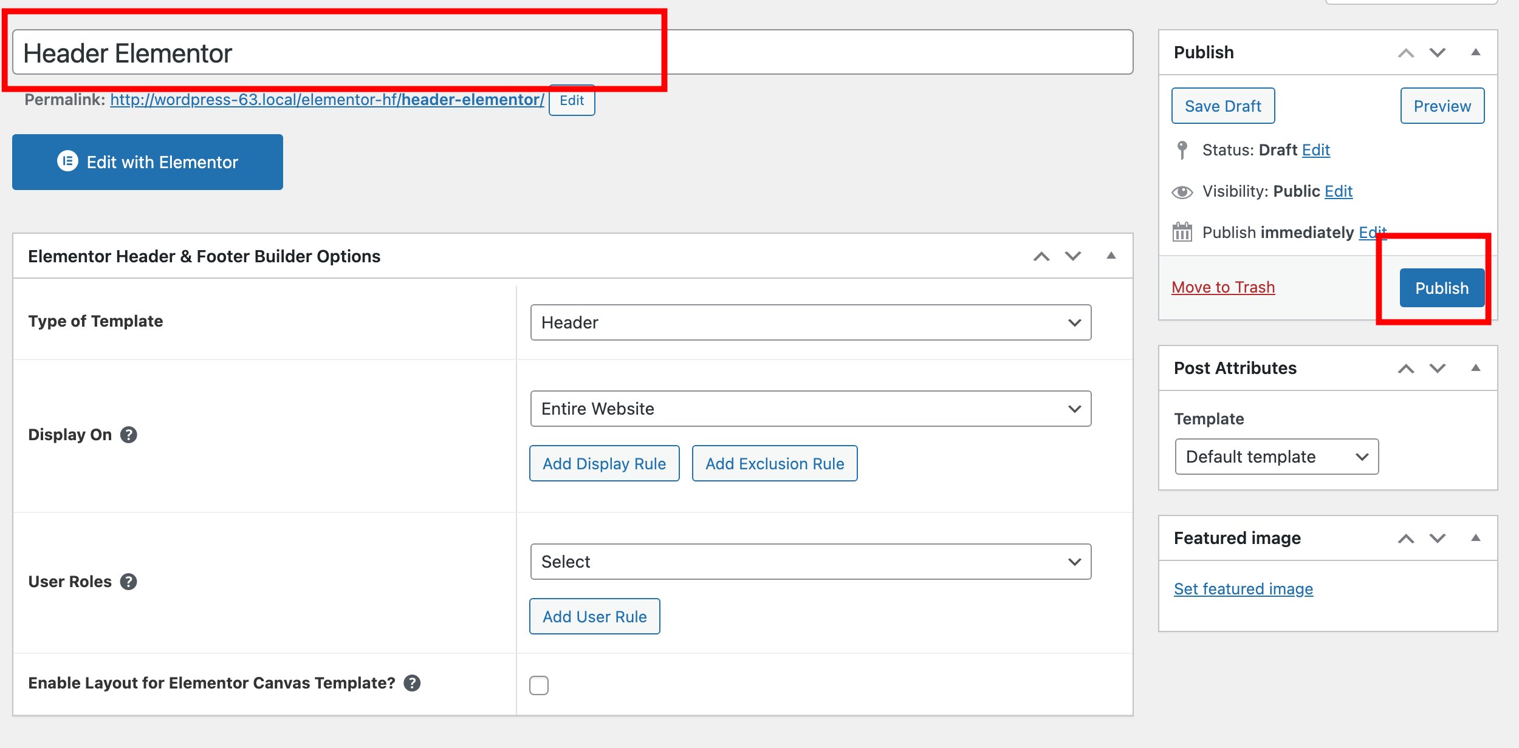
Task: Click the Move to Trash link
Action: (1222, 287)
